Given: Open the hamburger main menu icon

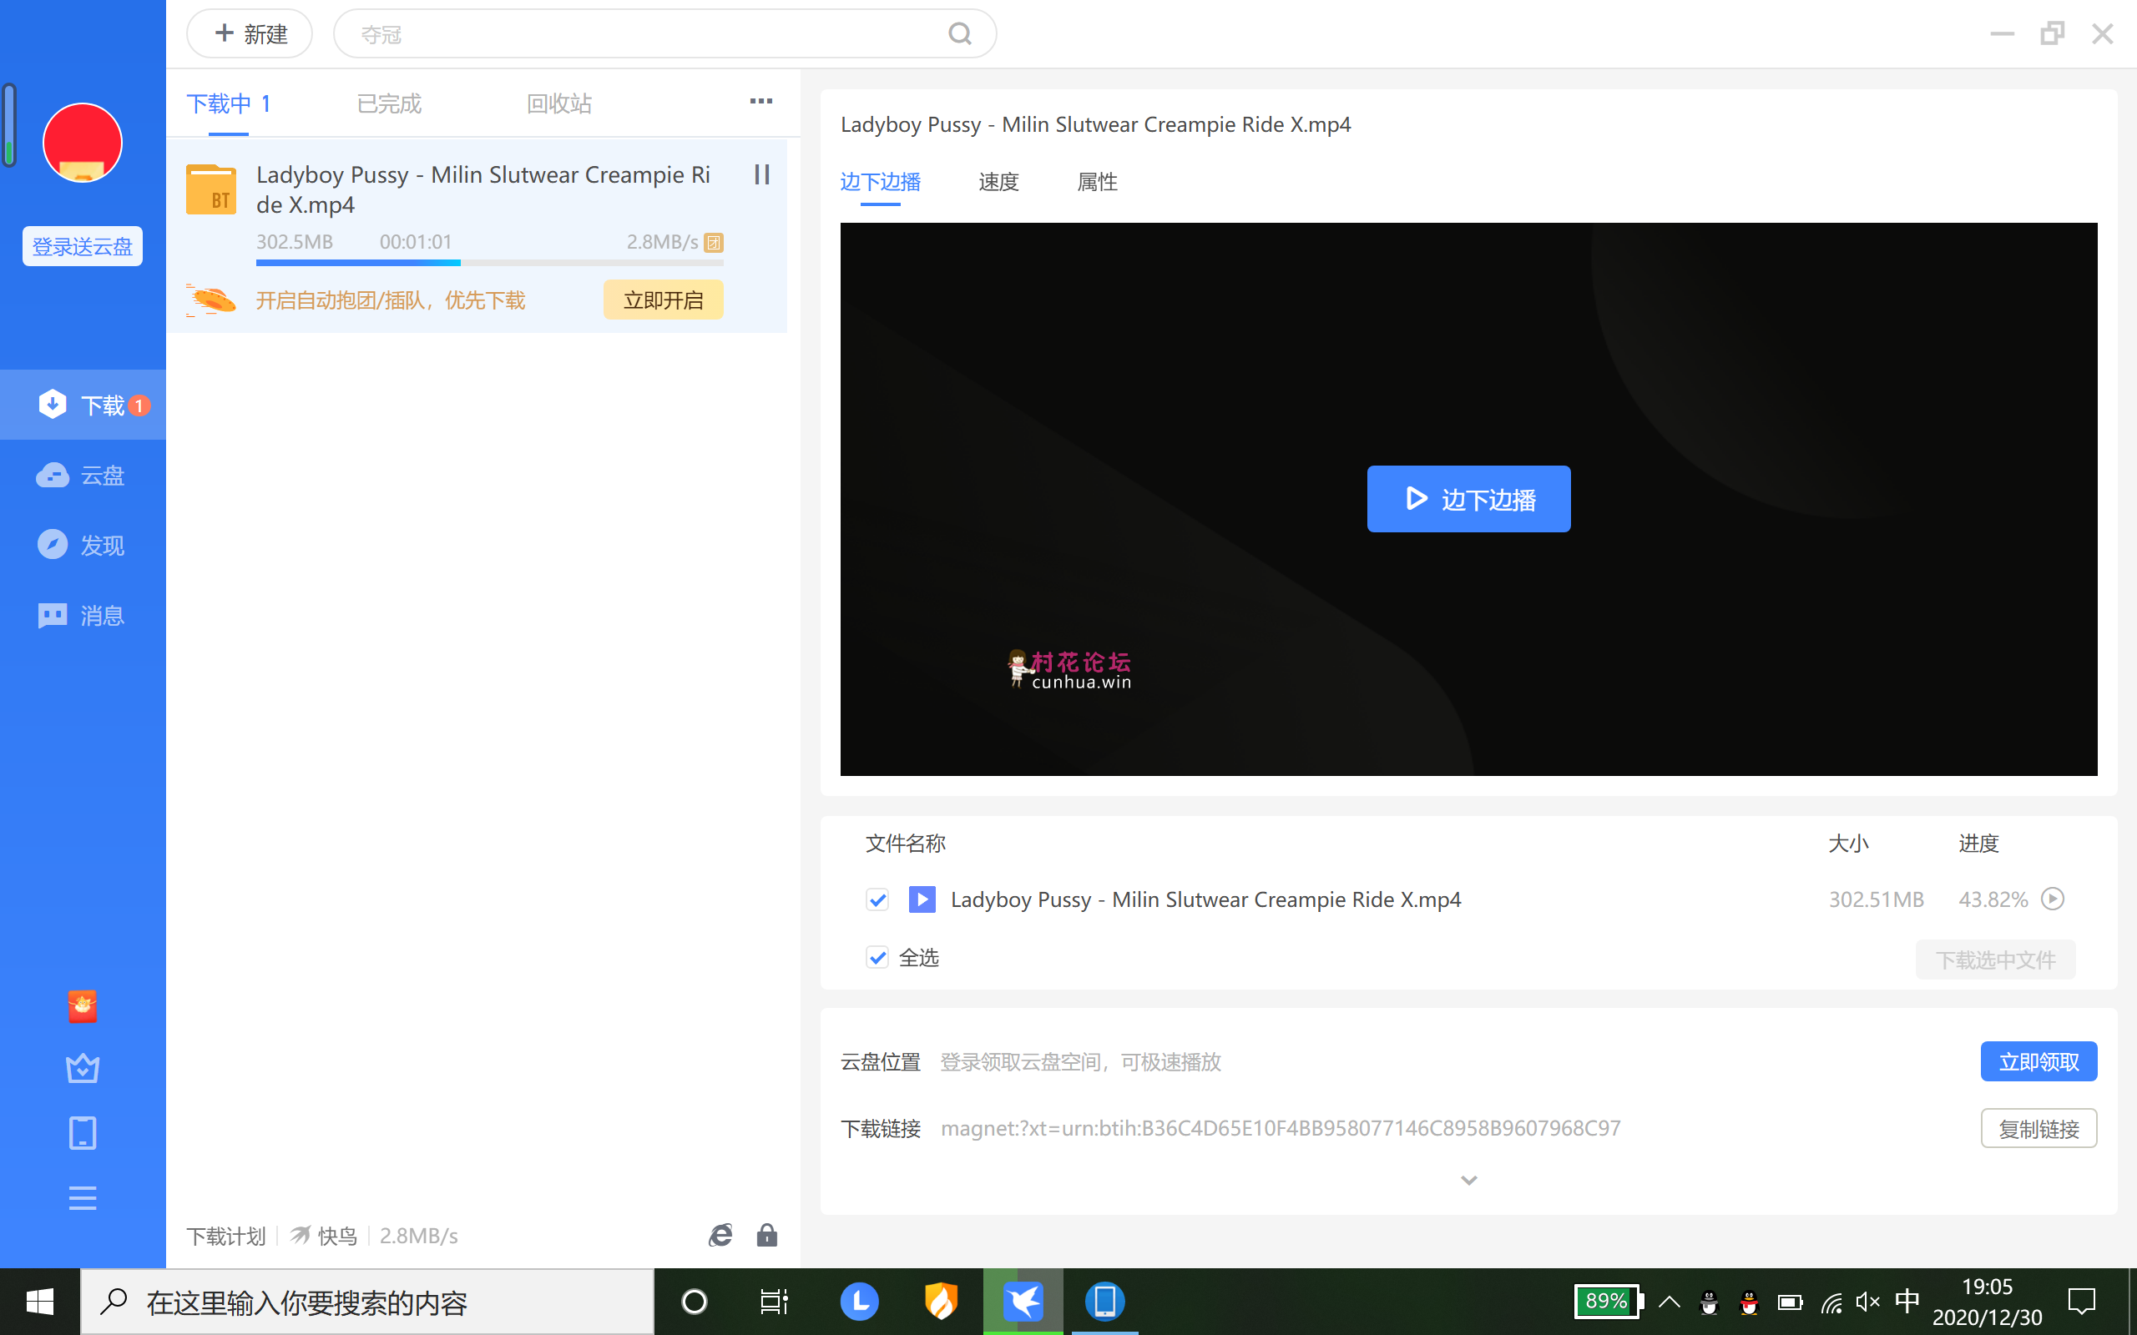Looking at the screenshot, I should point(82,1198).
